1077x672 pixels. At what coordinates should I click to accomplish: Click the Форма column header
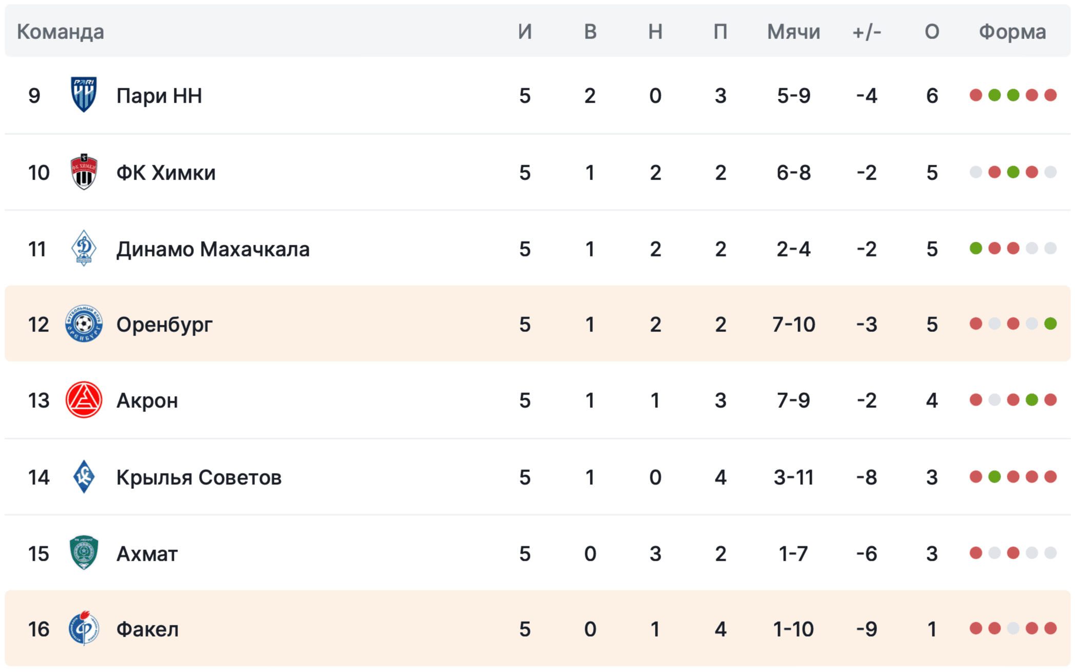point(1012,32)
